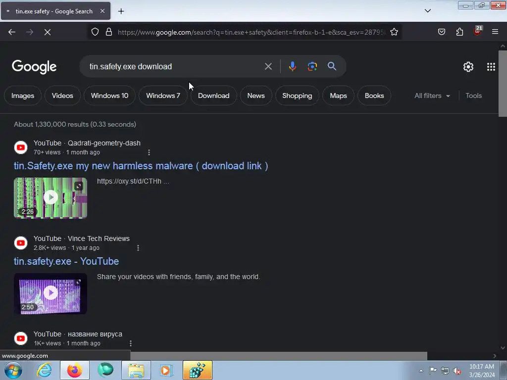This screenshot has height=380, width=507.
Task: Filter results by Windows 7
Action: point(163,95)
